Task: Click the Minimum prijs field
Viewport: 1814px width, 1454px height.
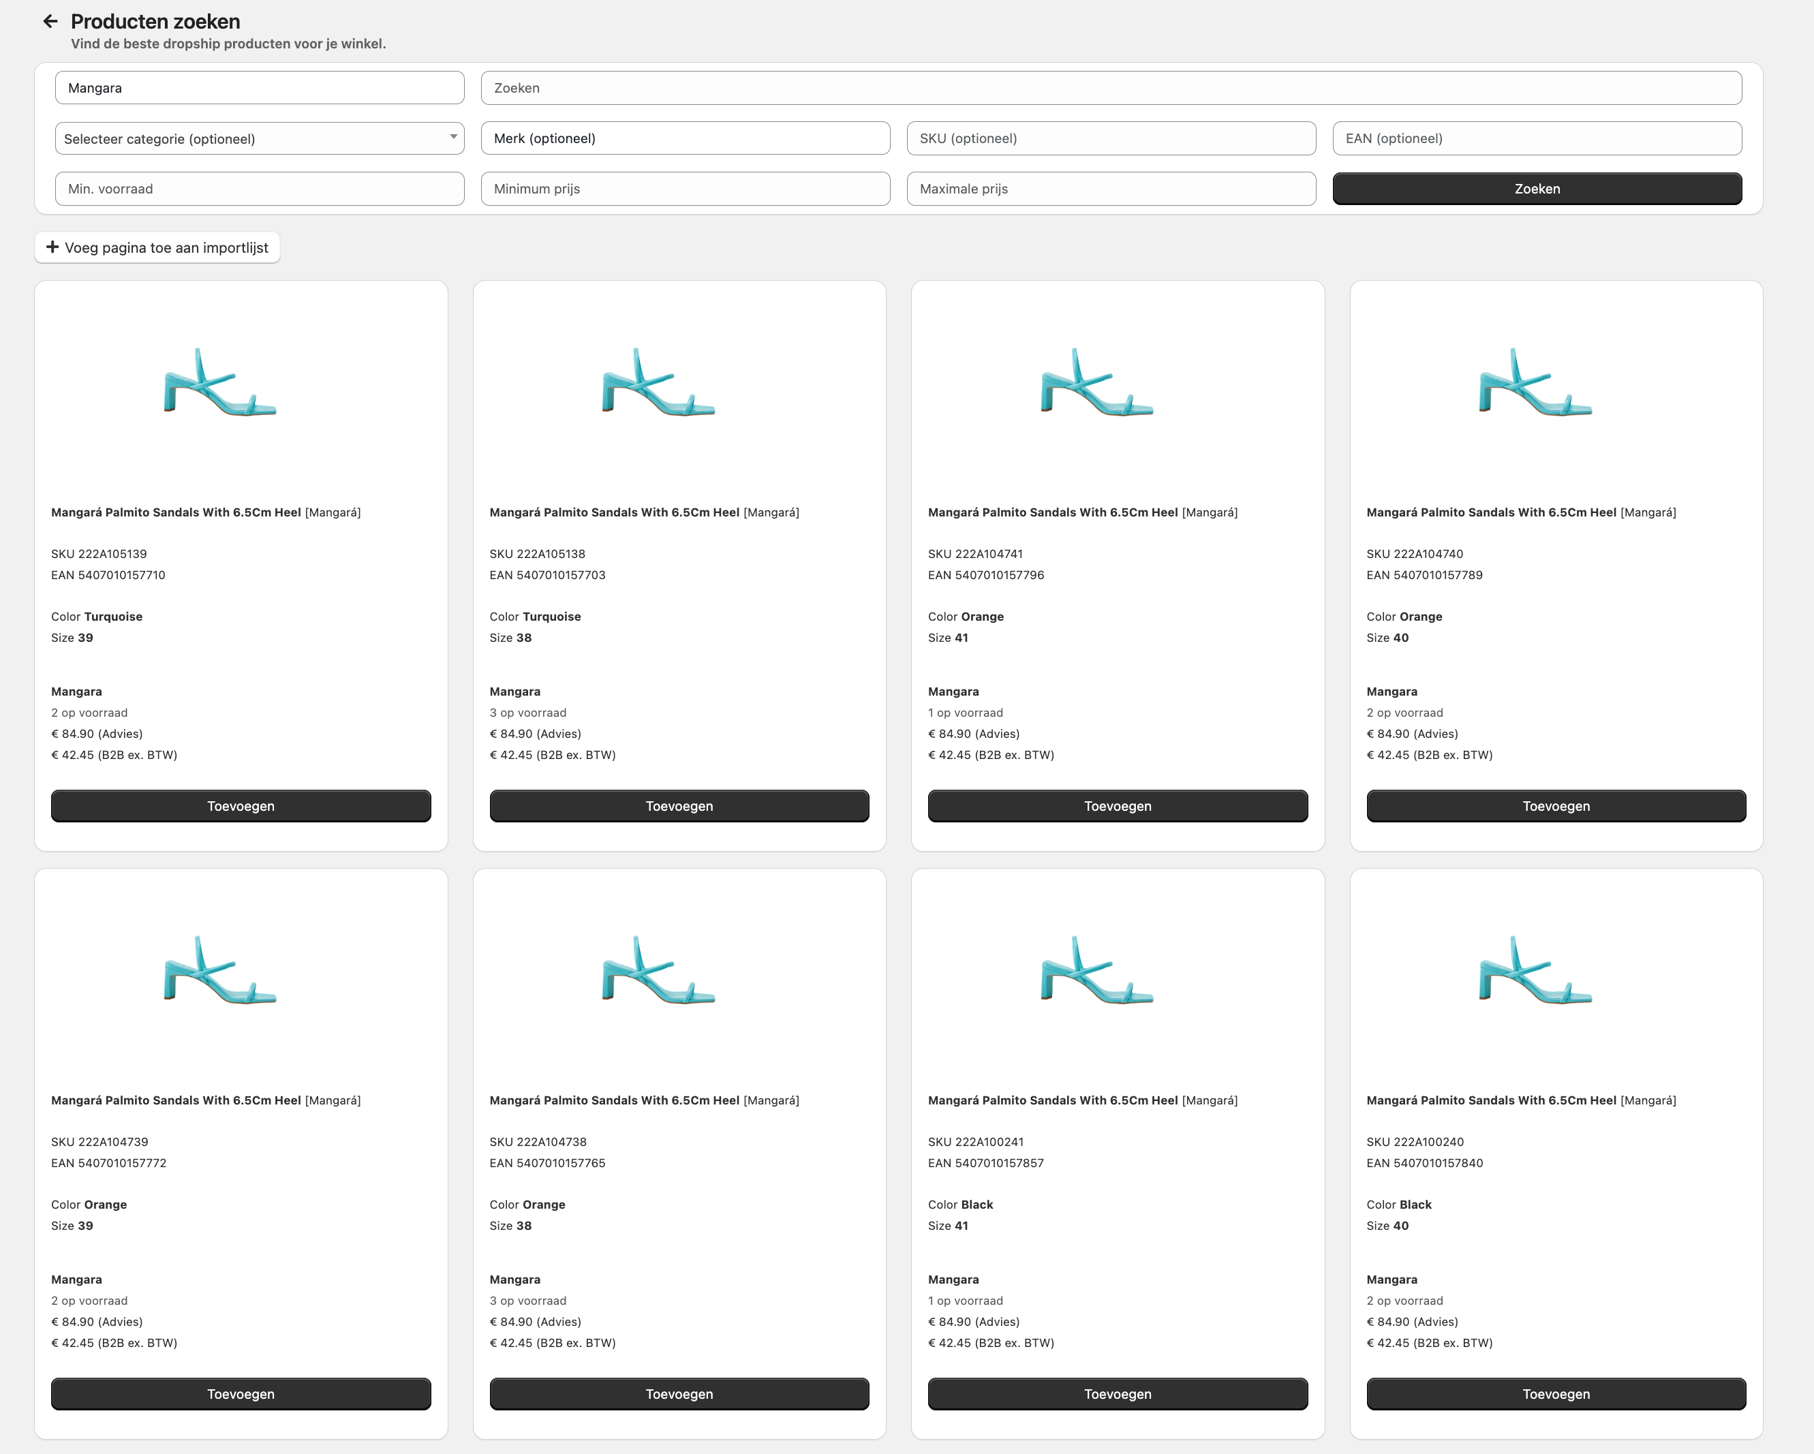Action: coord(685,189)
